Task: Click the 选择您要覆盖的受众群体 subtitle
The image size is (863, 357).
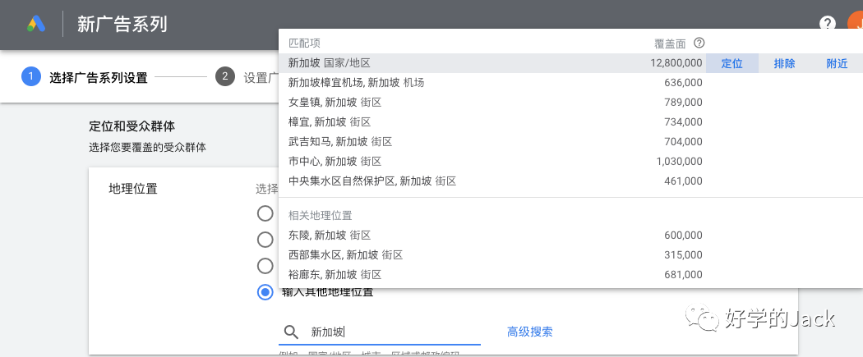Action: 147,148
